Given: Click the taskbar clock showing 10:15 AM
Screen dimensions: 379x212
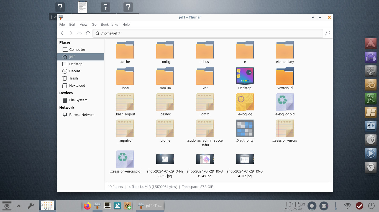Looking at the screenshot, I should (295, 206).
